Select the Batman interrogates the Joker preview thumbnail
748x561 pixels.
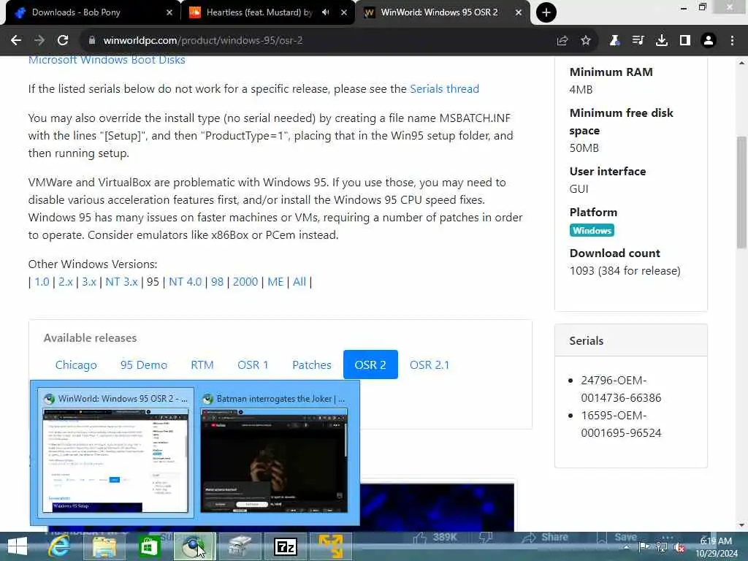(274, 453)
